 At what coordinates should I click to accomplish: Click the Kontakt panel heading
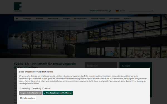pos(126,66)
